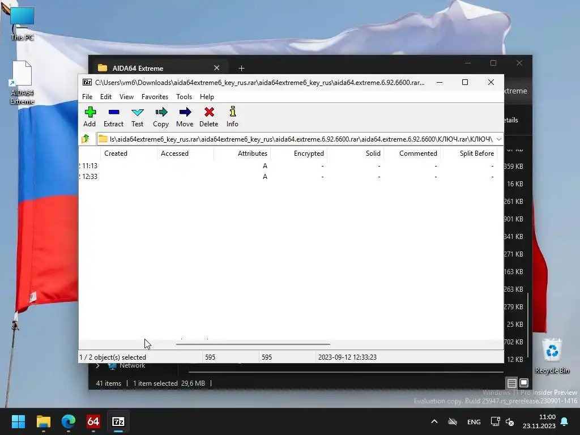Click the 41 items status text
Image resolution: width=580 pixels, height=435 pixels.
(108, 383)
